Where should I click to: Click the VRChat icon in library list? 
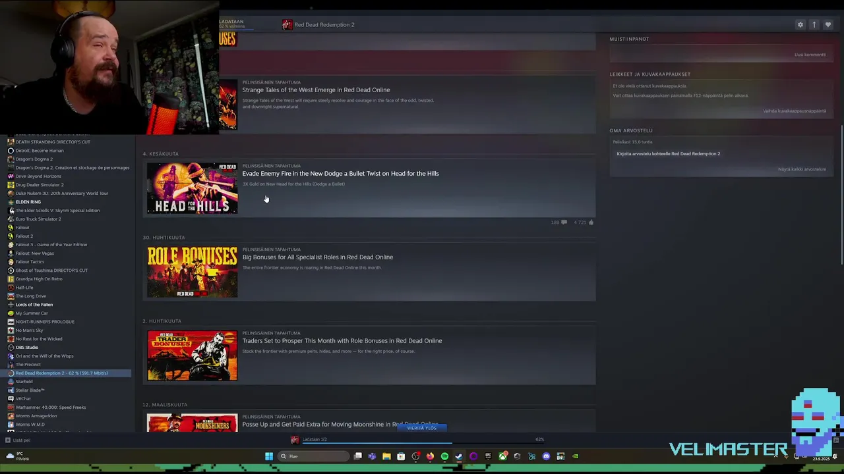(x=11, y=399)
